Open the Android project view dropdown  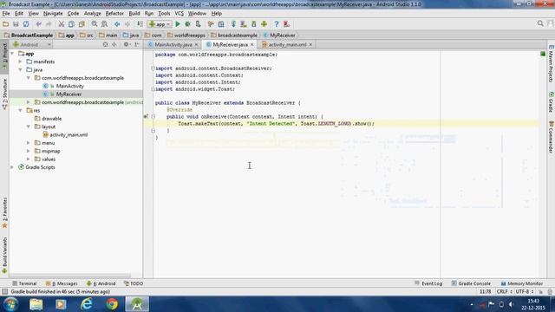[x=32, y=44]
